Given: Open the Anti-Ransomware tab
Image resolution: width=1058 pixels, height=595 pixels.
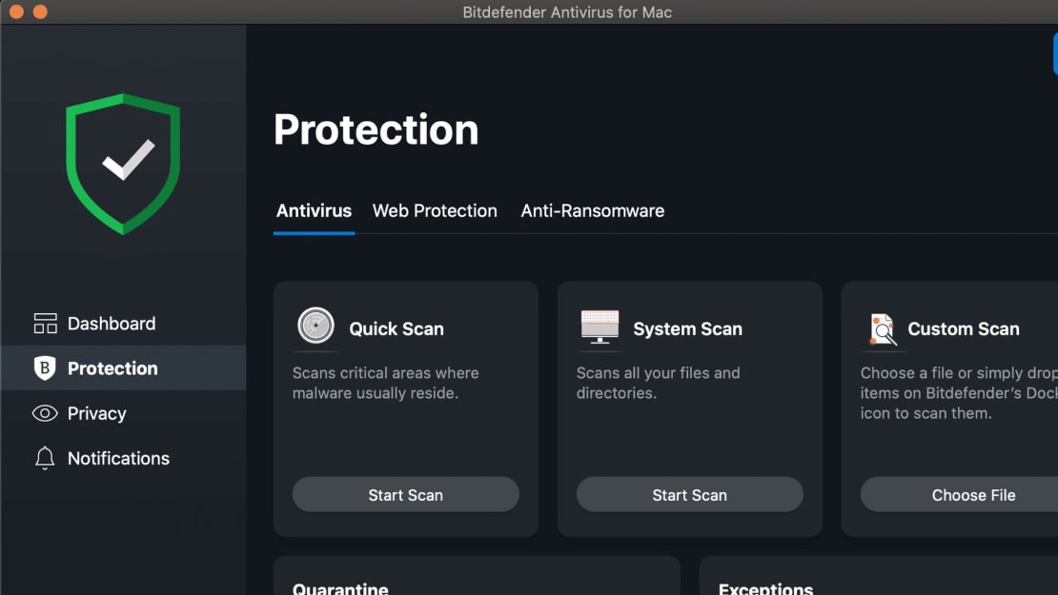Looking at the screenshot, I should [593, 211].
